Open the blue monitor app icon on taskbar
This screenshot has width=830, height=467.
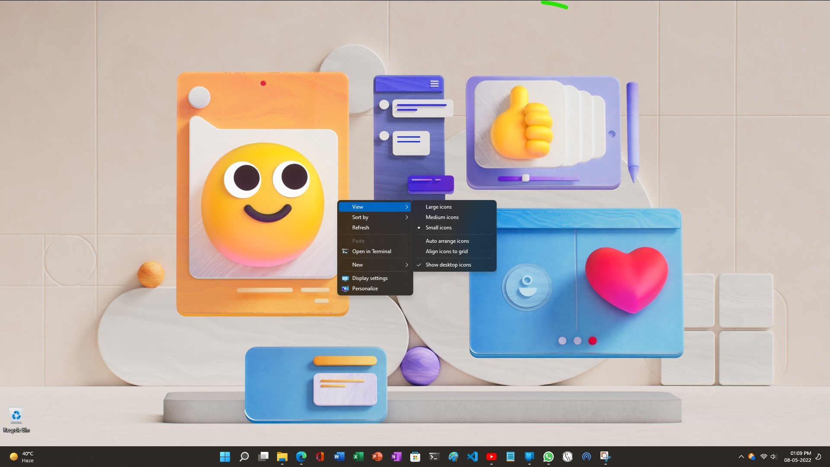(x=529, y=457)
